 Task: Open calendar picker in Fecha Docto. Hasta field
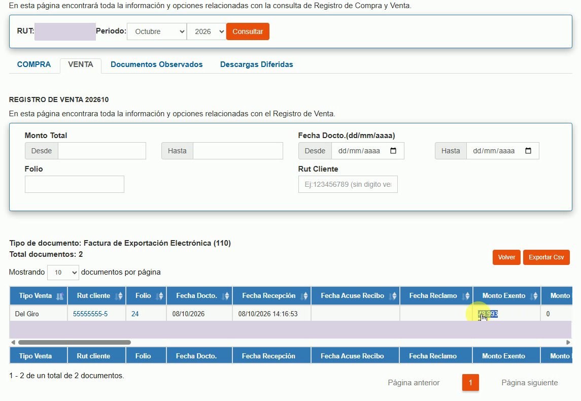pos(528,151)
